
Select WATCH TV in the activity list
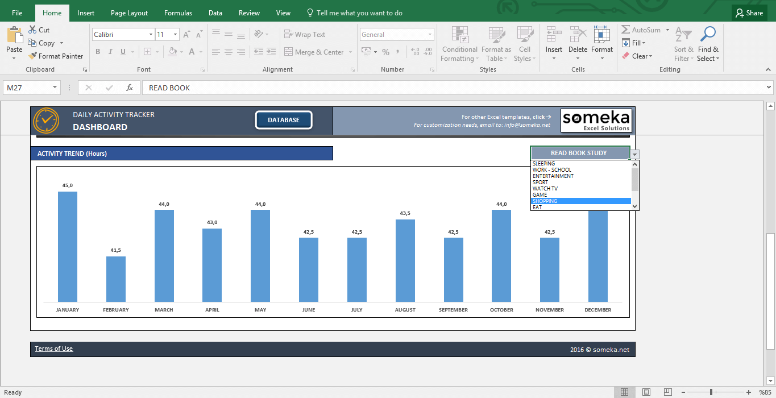pyautogui.click(x=581, y=189)
